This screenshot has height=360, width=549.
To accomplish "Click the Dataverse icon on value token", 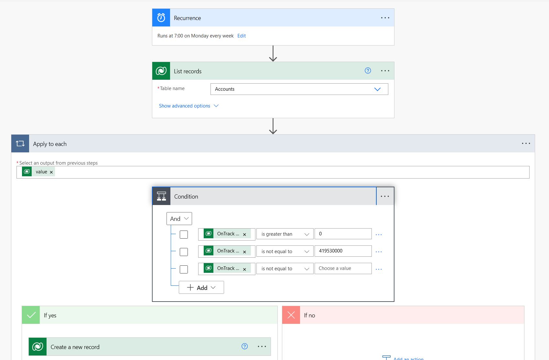I will [27, 171].
